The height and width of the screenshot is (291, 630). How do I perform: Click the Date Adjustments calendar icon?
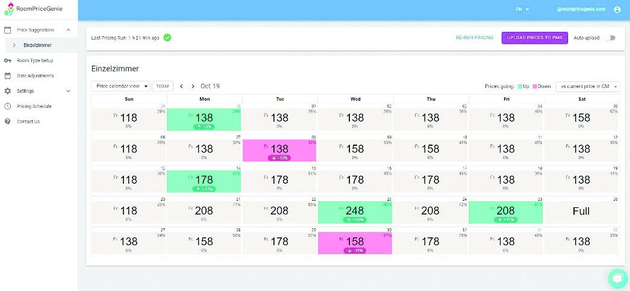point(7,76)
